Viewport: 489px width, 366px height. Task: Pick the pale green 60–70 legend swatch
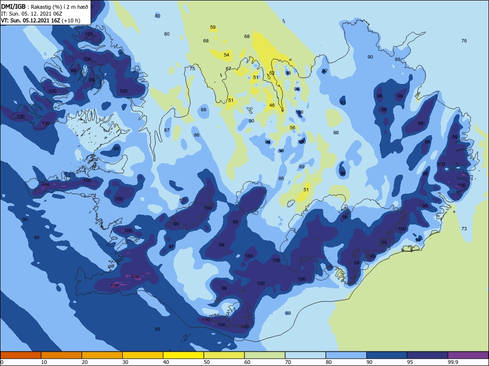(x=265, y=355)
